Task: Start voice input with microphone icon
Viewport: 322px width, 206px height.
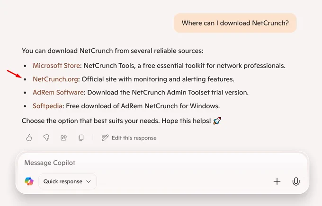Action: [296, 181]
